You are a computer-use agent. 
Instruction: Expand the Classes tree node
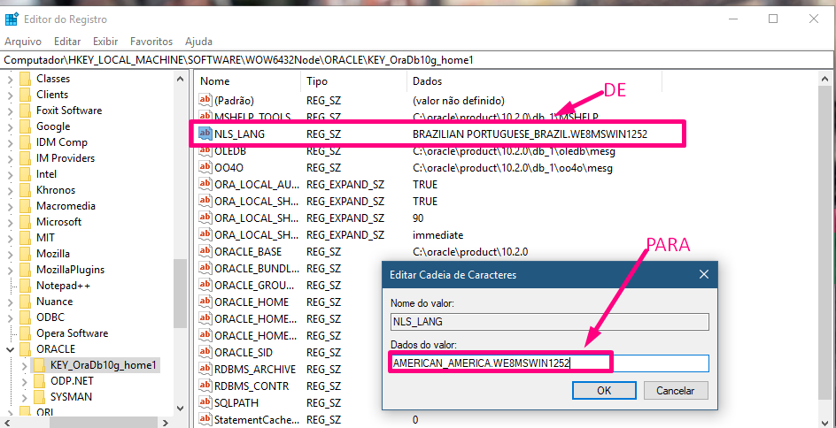pos(10,79)
